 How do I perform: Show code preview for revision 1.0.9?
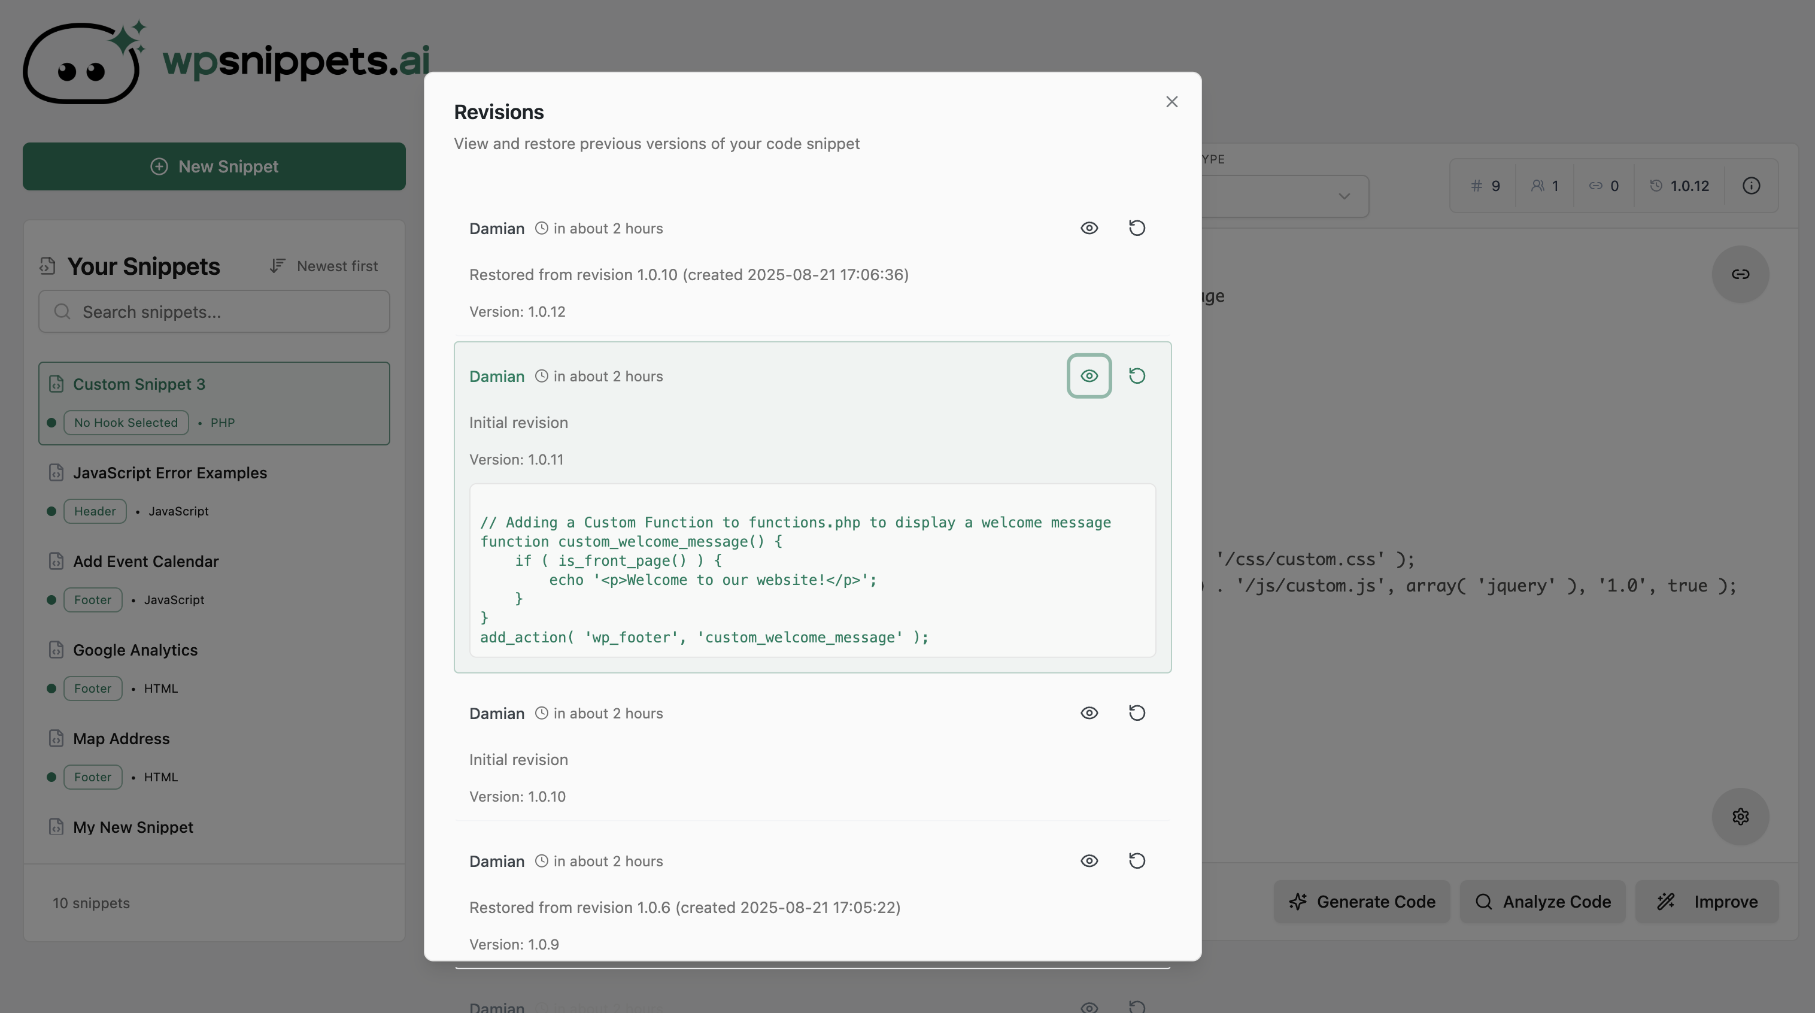[x=1088, y=861]
